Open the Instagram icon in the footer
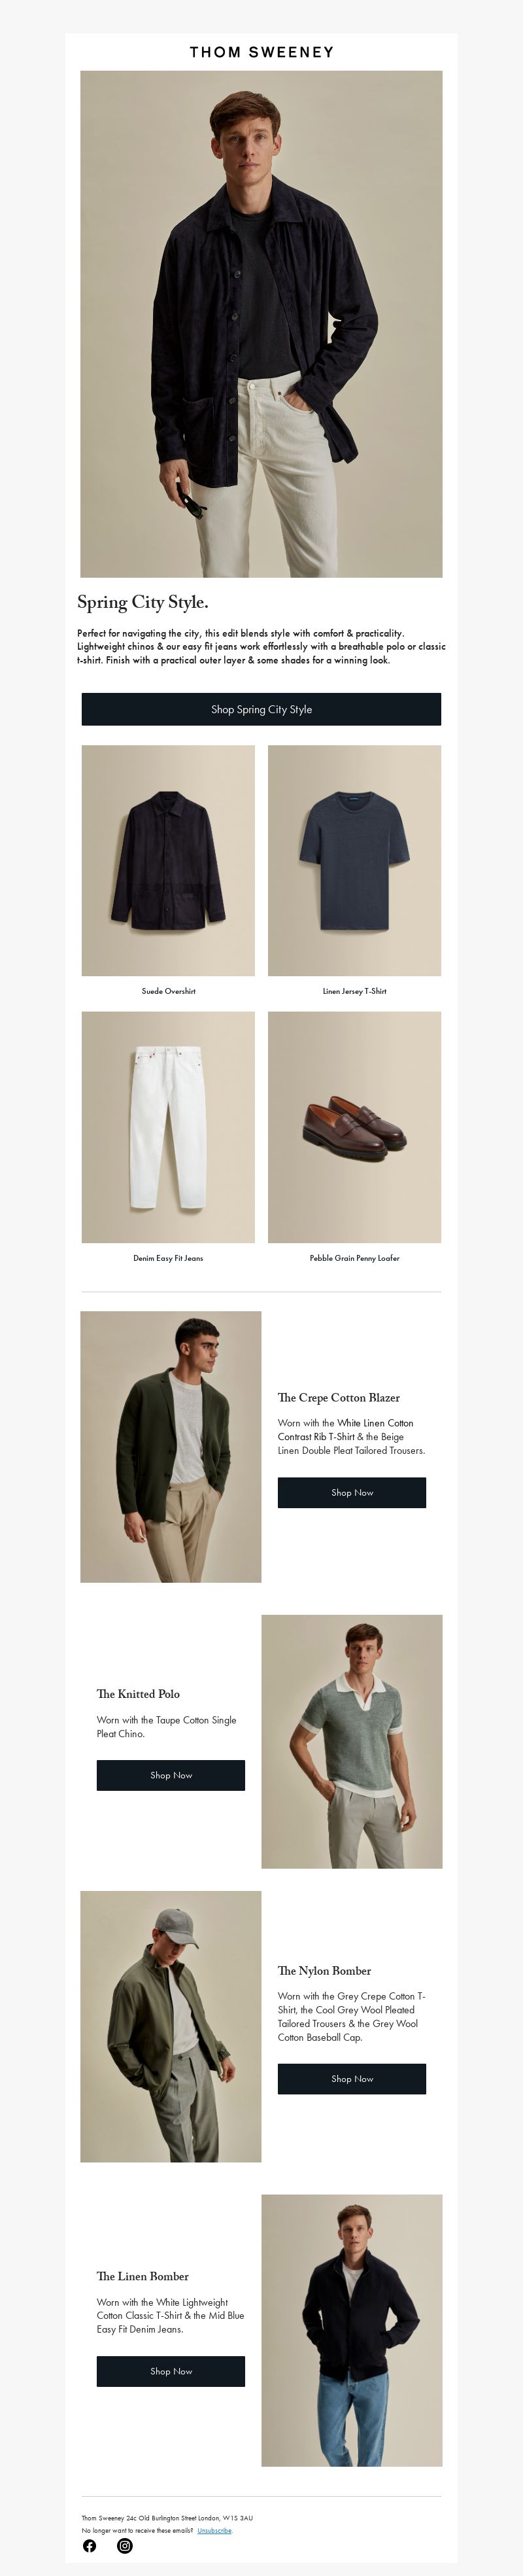The width and height of the screenshot is (523, 2576). [125, 2545]
